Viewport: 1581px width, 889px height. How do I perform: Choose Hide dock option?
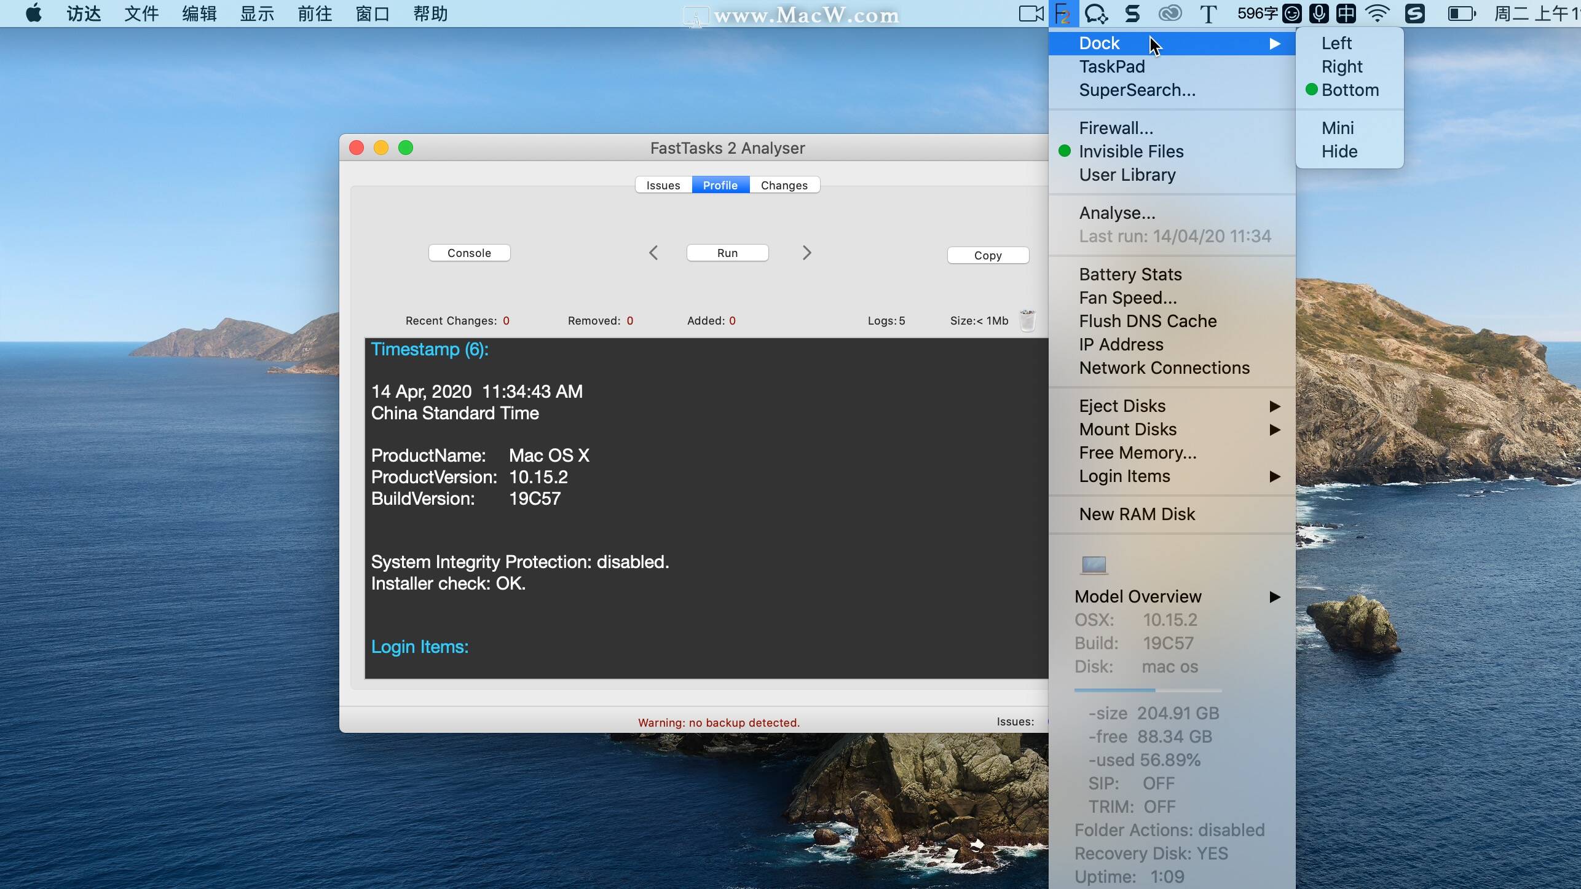(1350, 151)
